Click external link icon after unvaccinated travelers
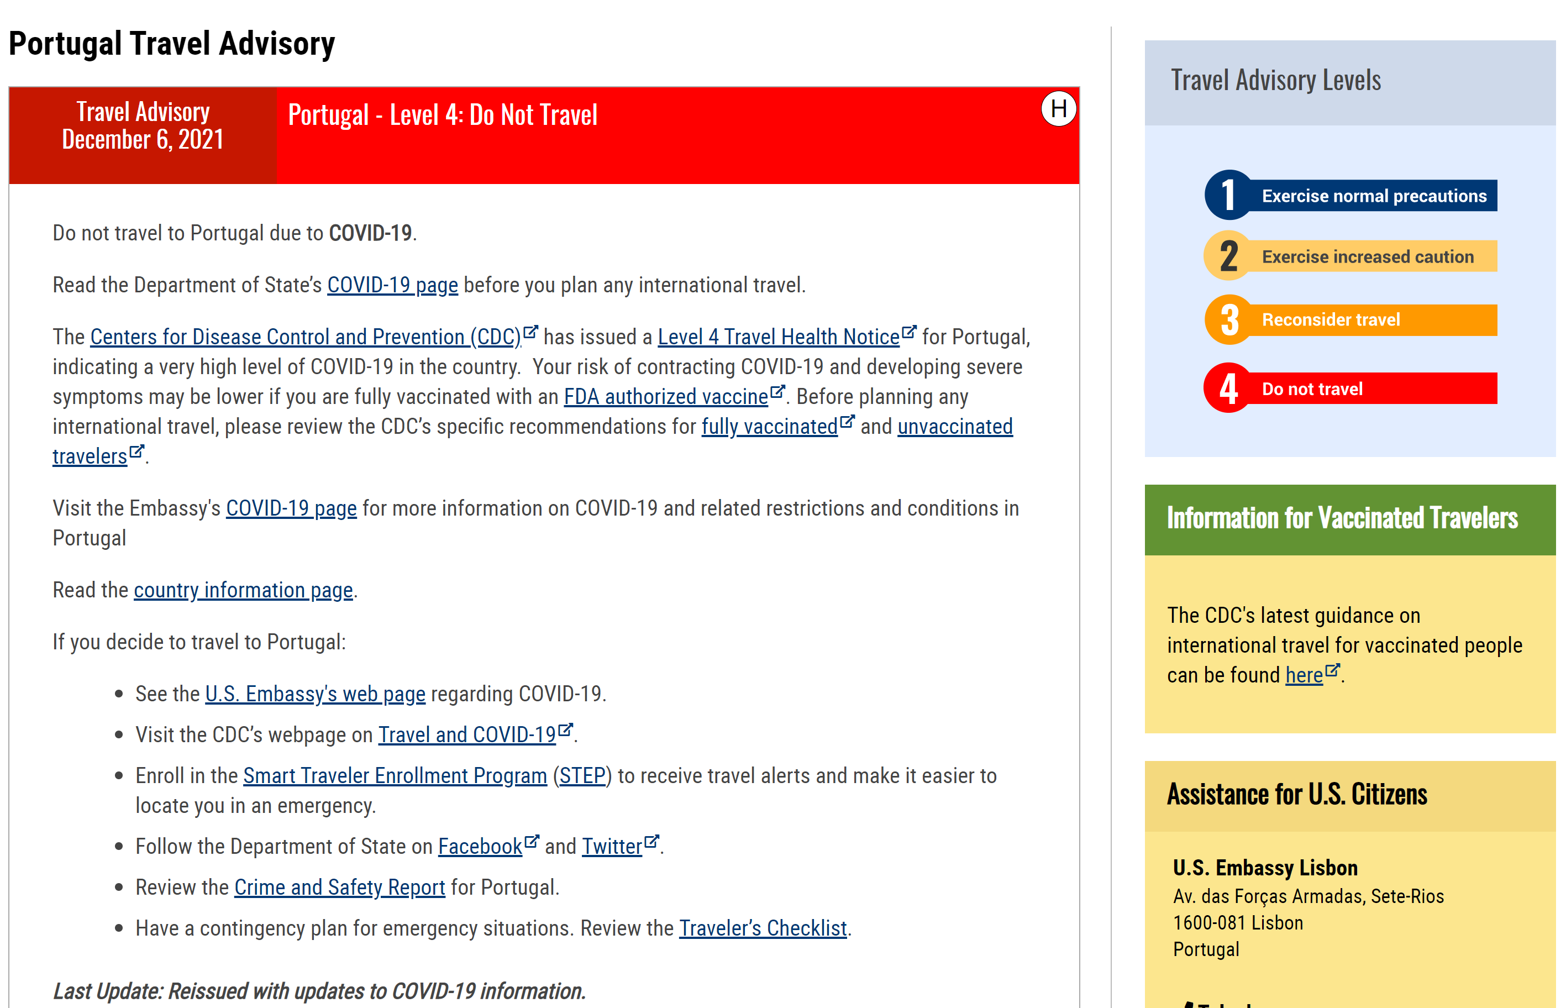1566x1008 pixels. 136,451
